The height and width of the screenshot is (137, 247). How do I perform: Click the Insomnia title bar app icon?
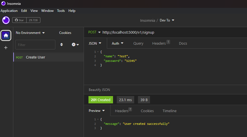pos(3,3)
